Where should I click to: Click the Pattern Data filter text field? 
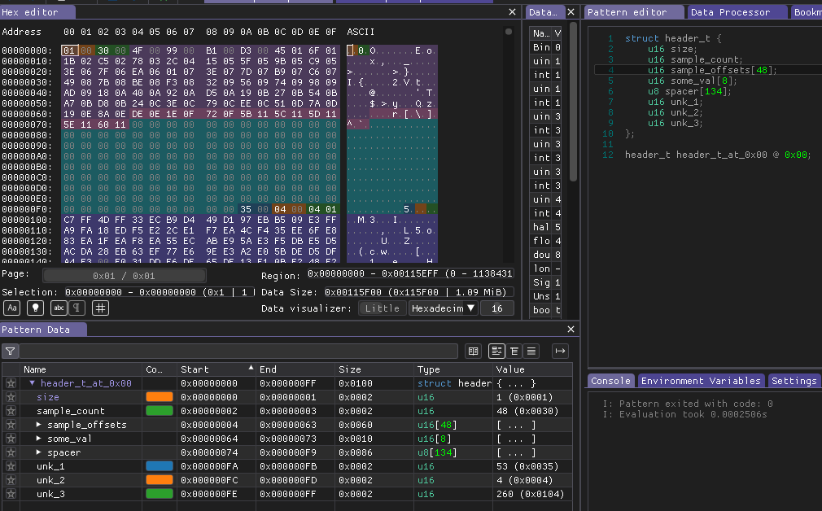238,352
